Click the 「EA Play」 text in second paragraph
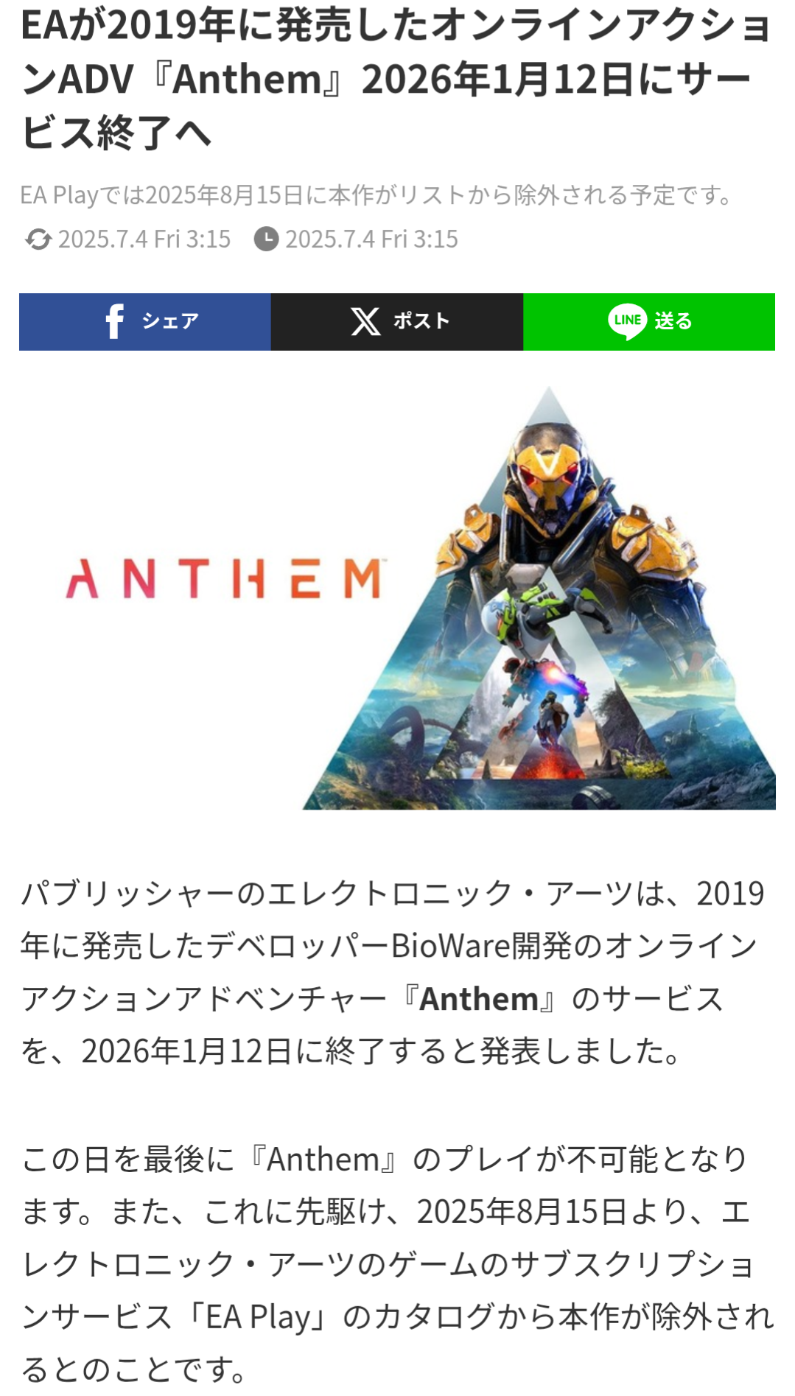 click(x=257, y=1318)
